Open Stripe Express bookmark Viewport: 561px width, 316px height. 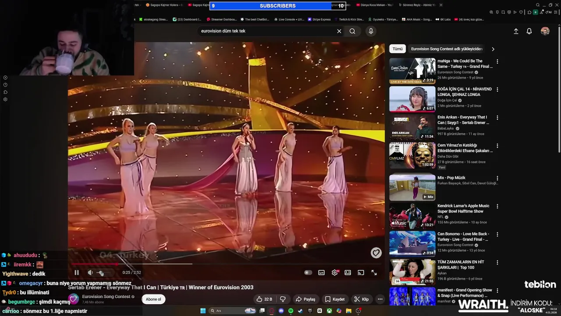coord(319,19)
